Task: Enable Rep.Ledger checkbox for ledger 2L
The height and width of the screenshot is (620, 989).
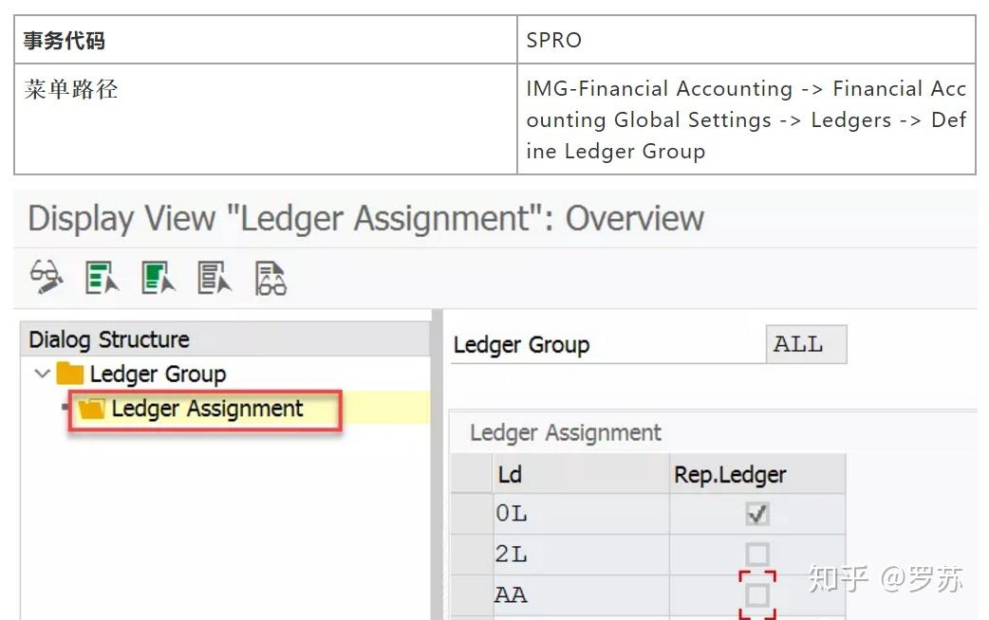Action: point(756,554)
